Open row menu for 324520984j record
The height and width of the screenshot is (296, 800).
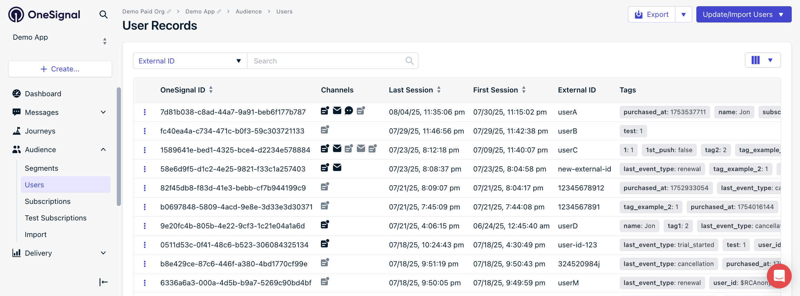click(x=145, y=264)
